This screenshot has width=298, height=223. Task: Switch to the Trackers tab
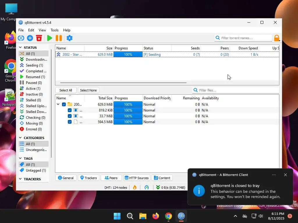tap(88, 178)
